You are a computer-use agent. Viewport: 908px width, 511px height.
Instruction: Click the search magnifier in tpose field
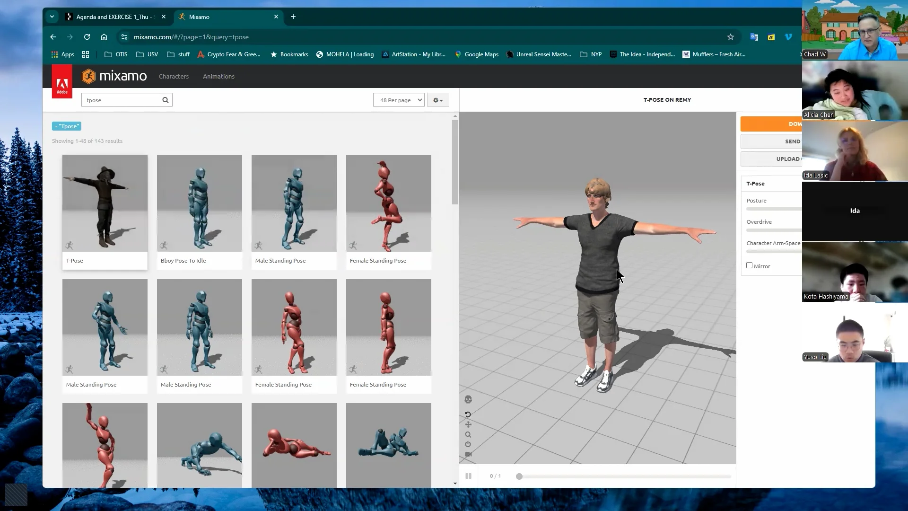[166, 100]
